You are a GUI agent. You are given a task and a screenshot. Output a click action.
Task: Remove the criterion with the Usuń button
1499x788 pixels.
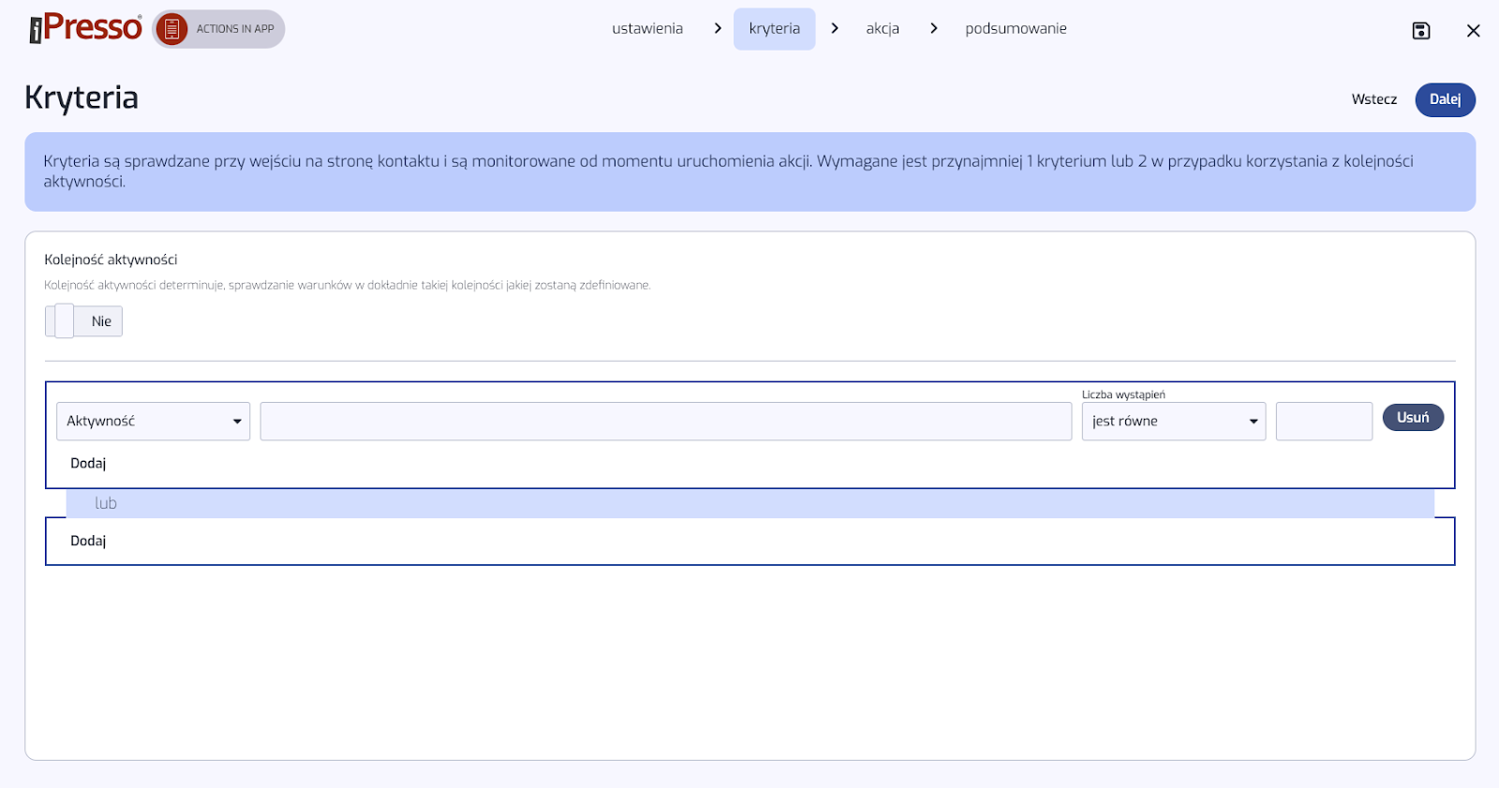click(x=1412, y=418)
